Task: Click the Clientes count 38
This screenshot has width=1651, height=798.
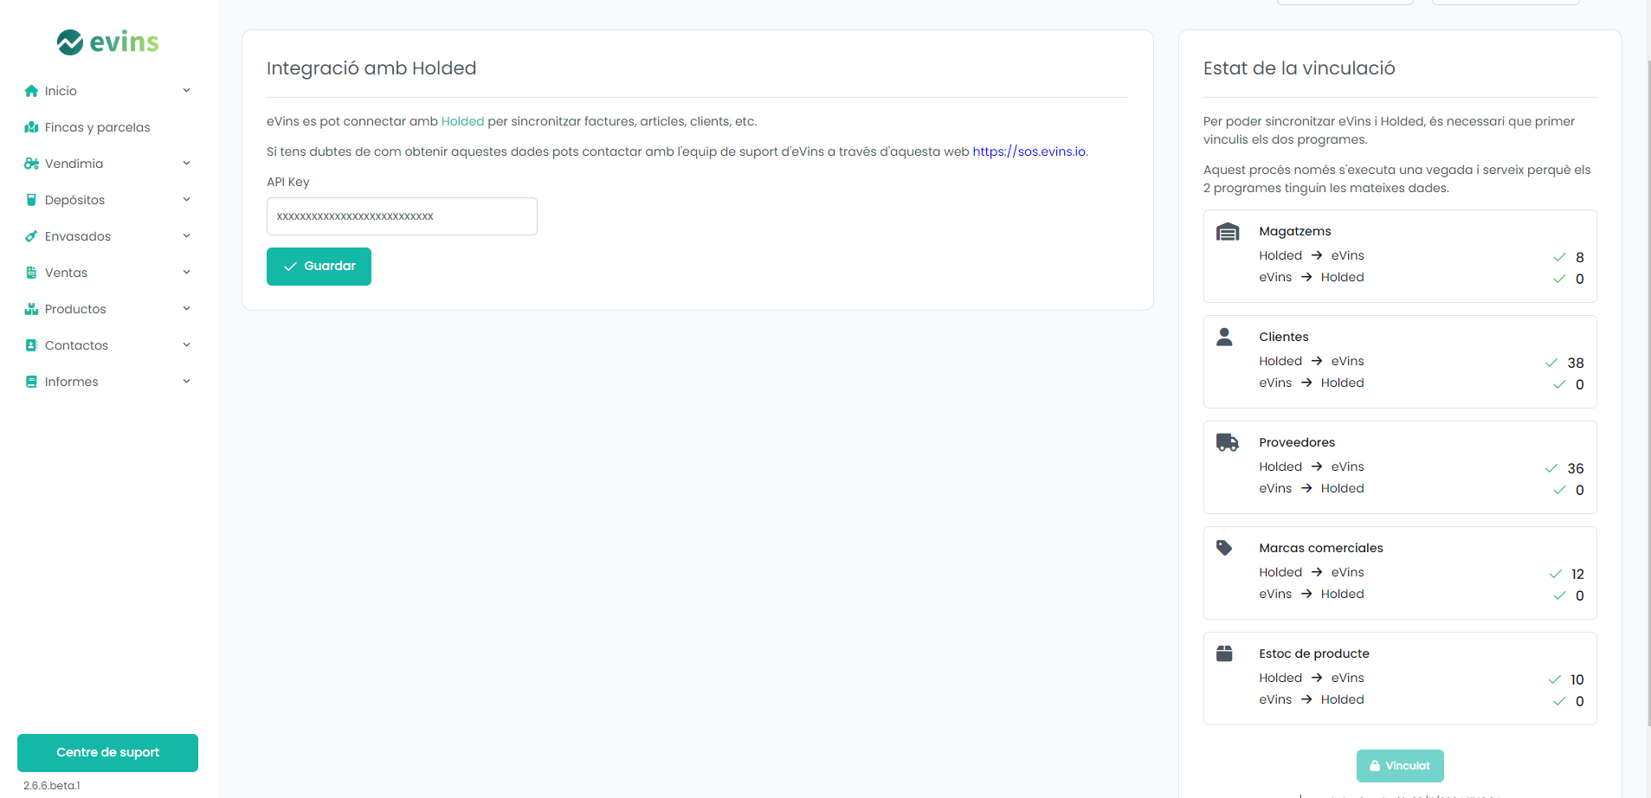Action: (x=1576, y=363)
